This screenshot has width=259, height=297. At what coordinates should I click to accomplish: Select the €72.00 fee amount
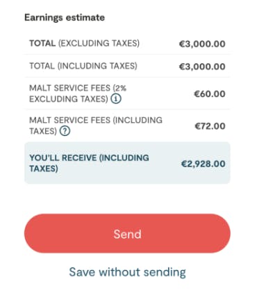tap(210, 126)
